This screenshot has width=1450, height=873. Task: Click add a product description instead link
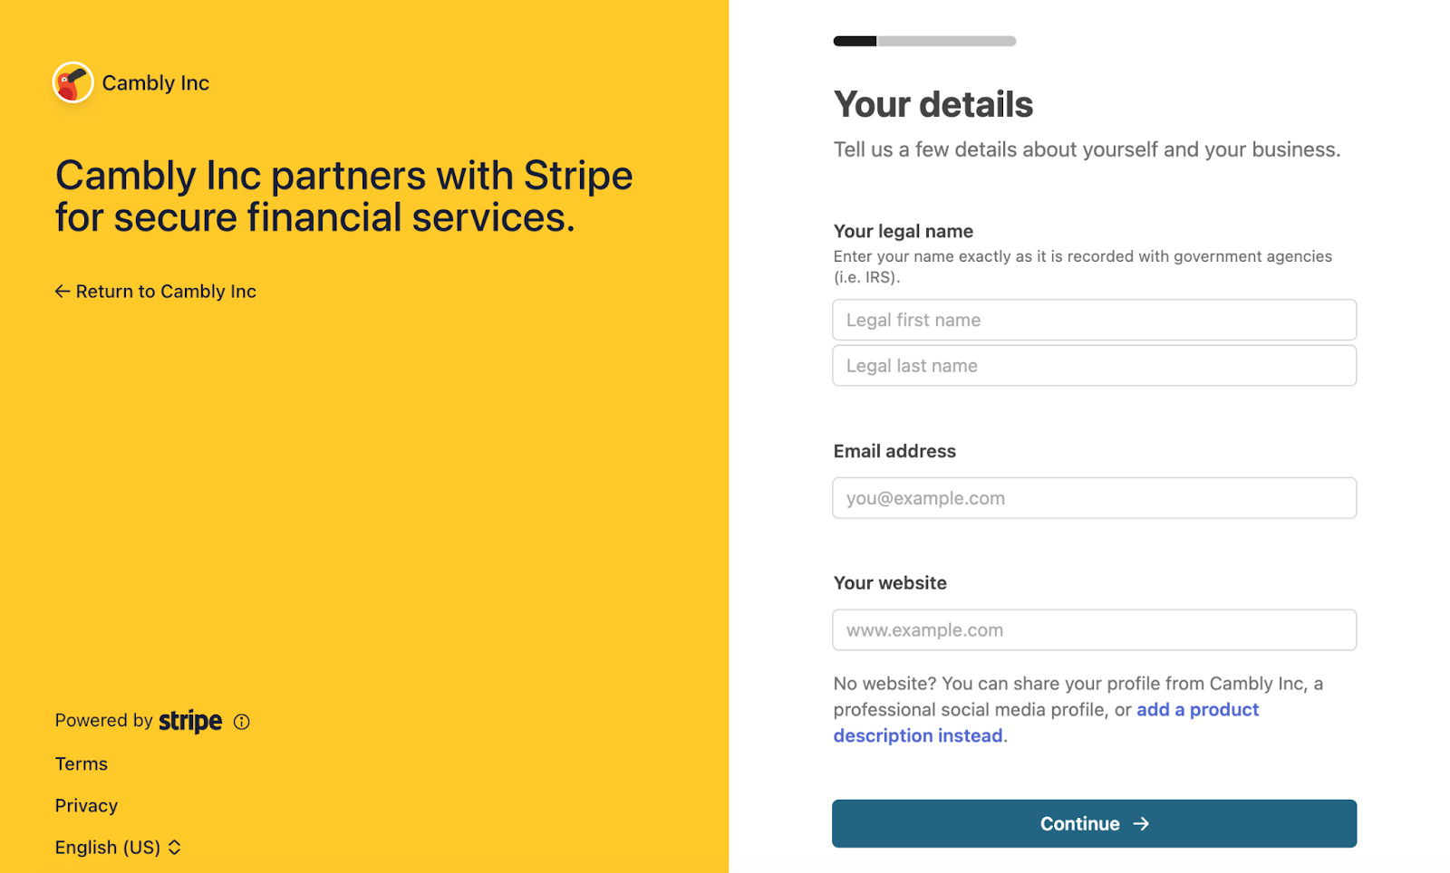(x=1046, y=723)
